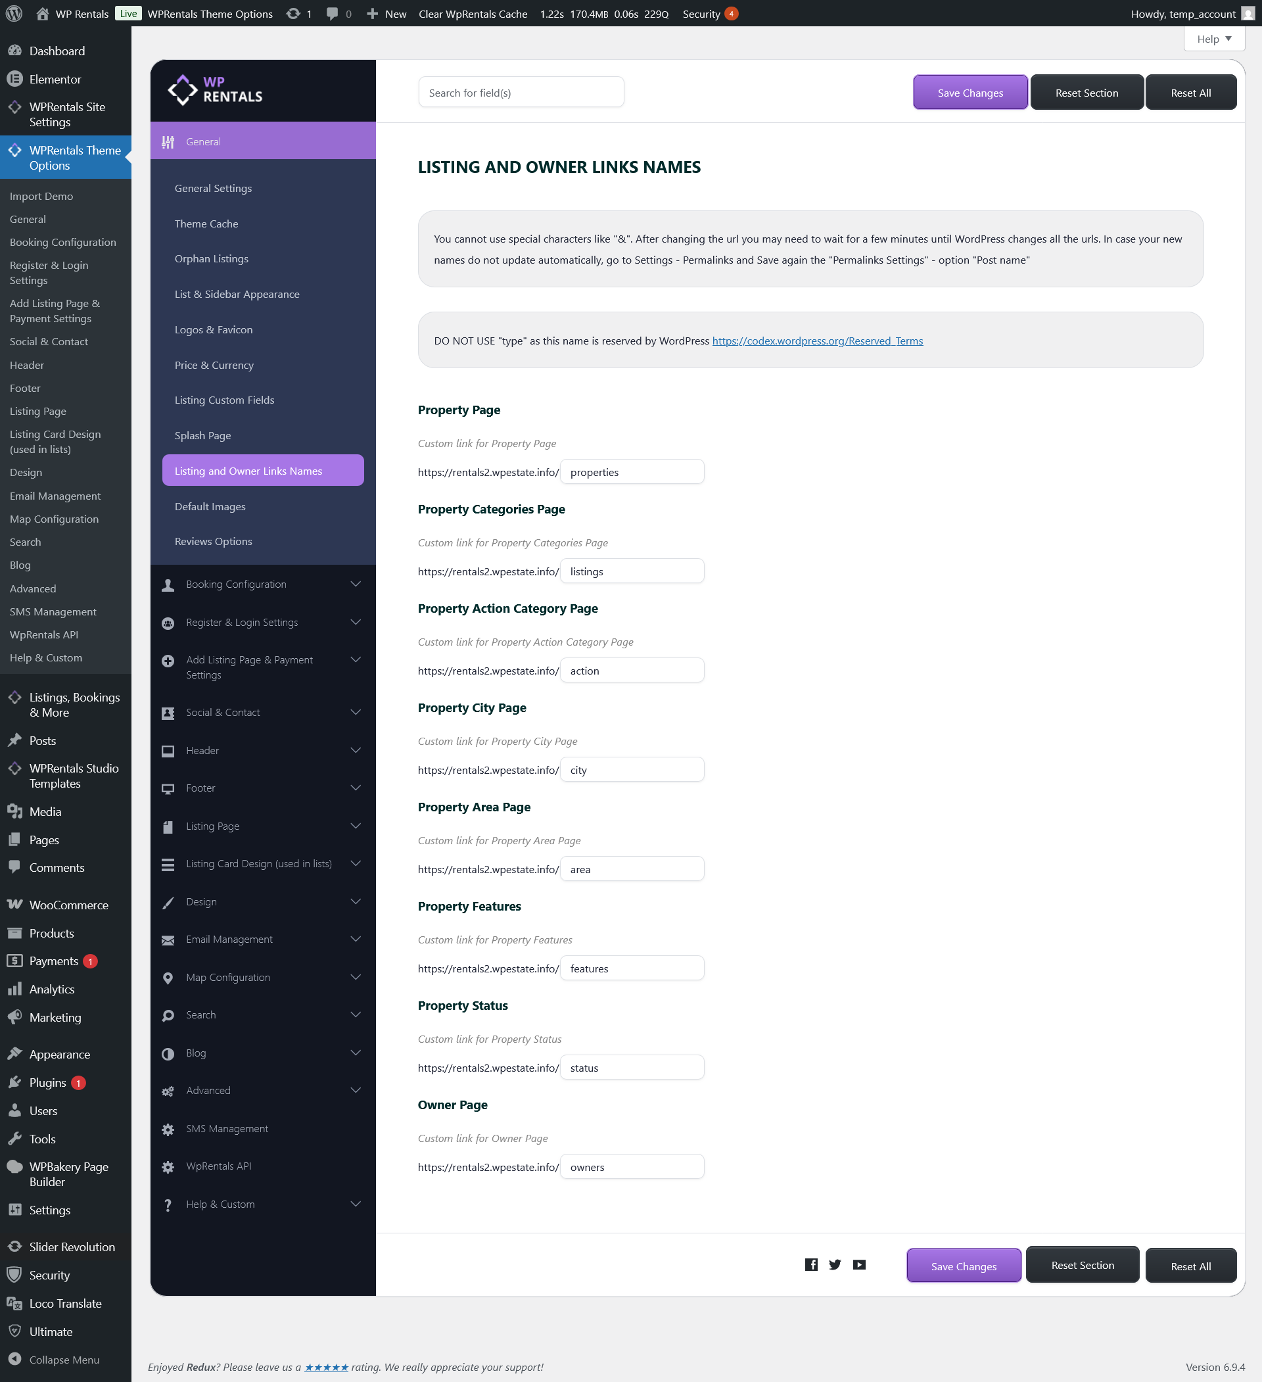Viewport: 1262px width, 1382px height.
Task: Open the Help dropdown tab
Action: [1213, 39]
